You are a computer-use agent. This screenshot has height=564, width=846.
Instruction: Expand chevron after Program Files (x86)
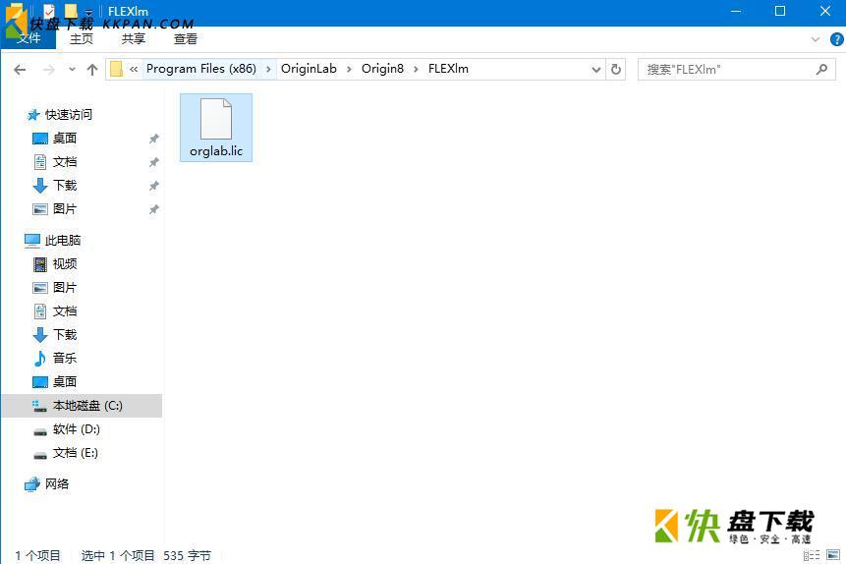click(x=268, y=69)
